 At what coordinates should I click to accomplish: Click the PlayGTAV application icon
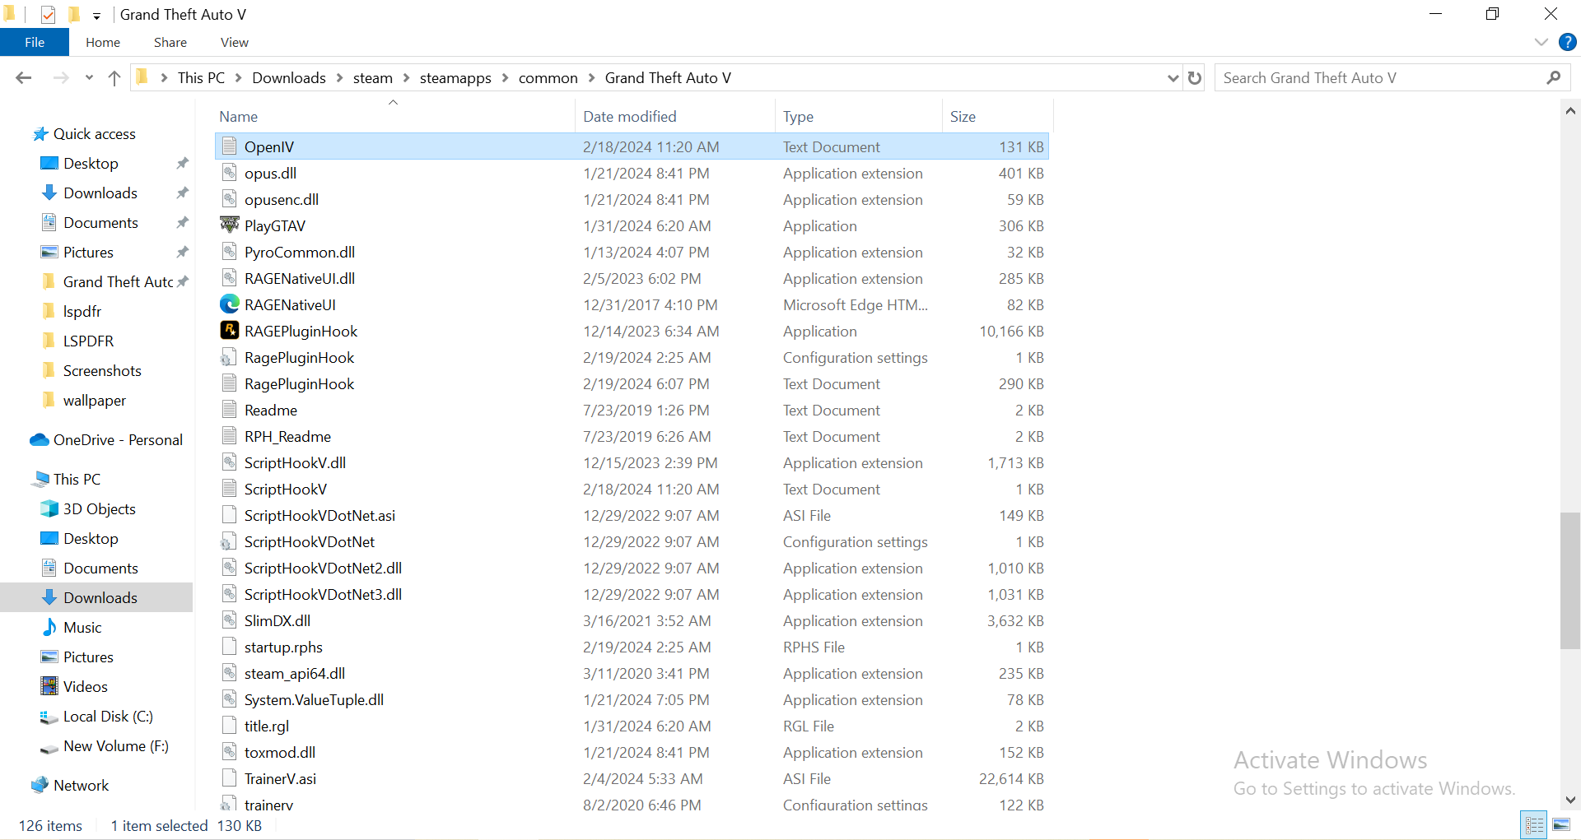point(229,225)
